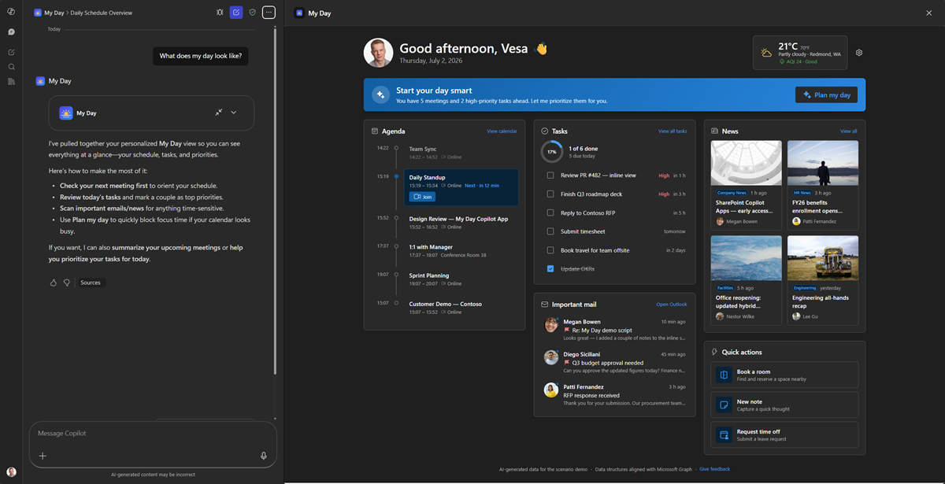Select the Sprint Planning agenda item

coord(461,279)
